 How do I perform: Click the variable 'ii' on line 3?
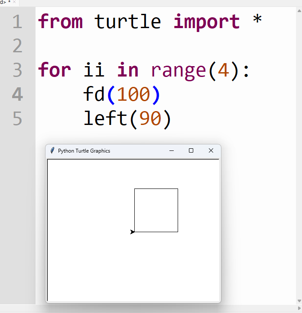pyautogui.click(x=94, y=70)
